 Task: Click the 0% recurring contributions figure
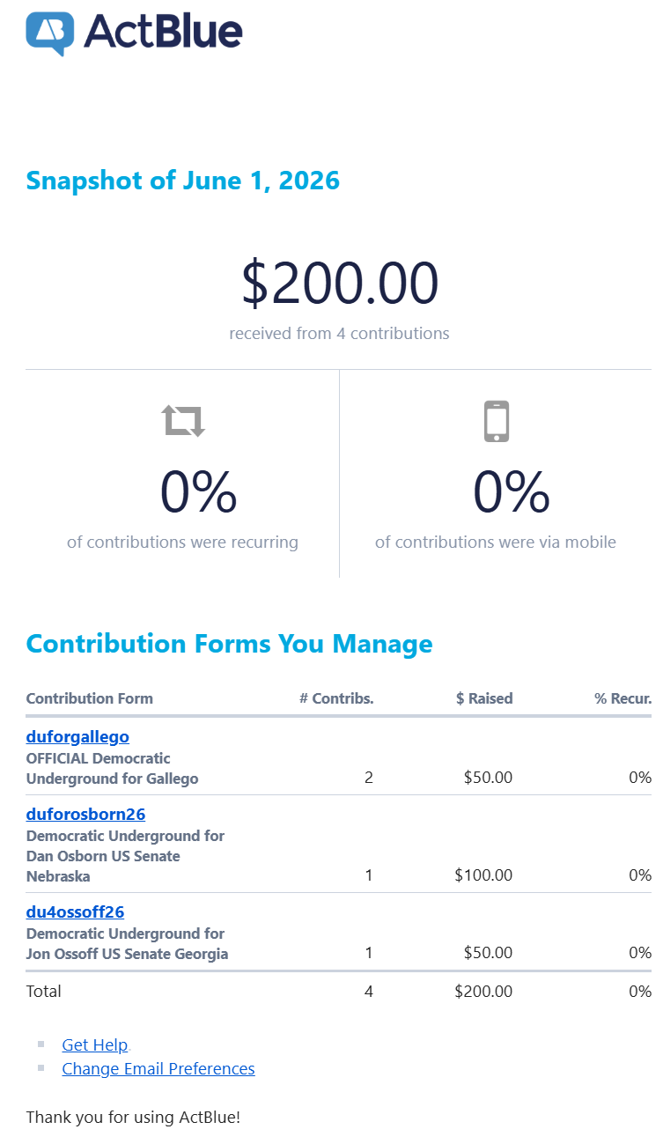pyautogui.click(x=198, y=492)
